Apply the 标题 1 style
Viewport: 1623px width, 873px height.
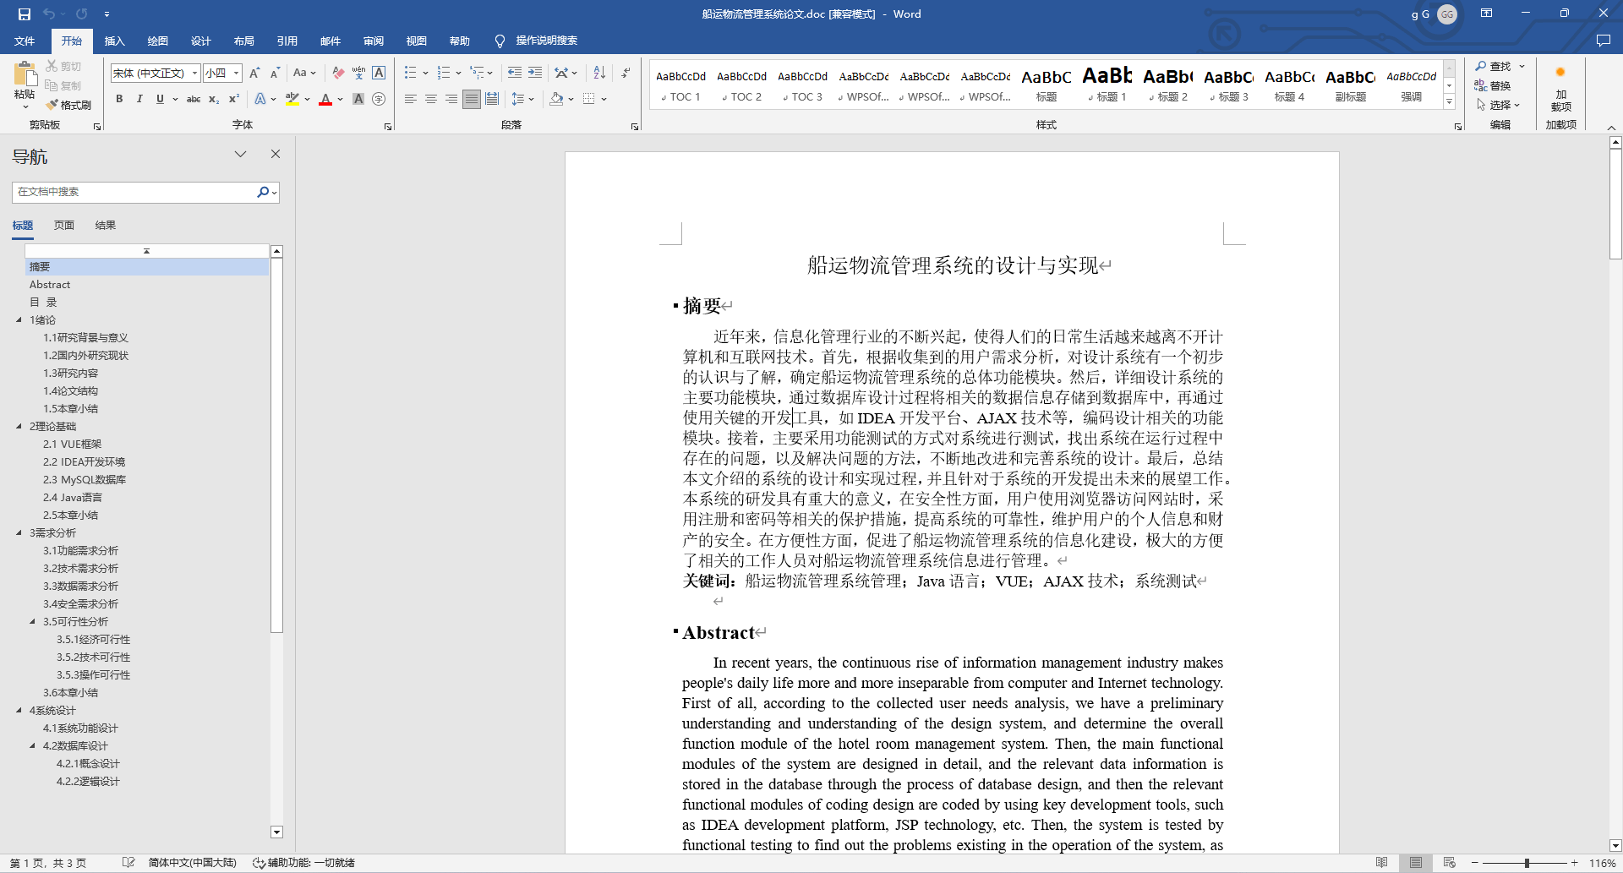click(1107, 84)
